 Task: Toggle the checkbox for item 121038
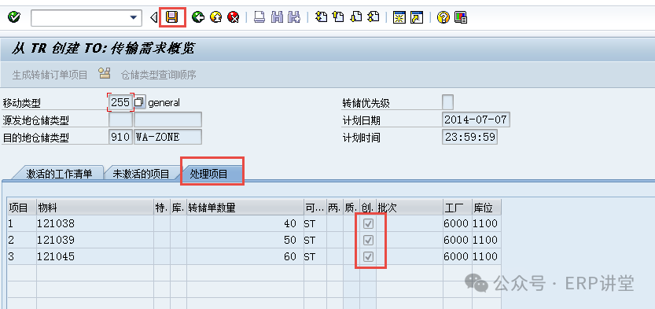pos(368,224)
